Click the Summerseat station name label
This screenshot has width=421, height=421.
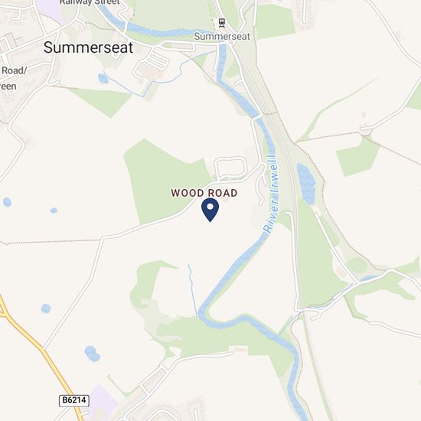coord(222,36)
